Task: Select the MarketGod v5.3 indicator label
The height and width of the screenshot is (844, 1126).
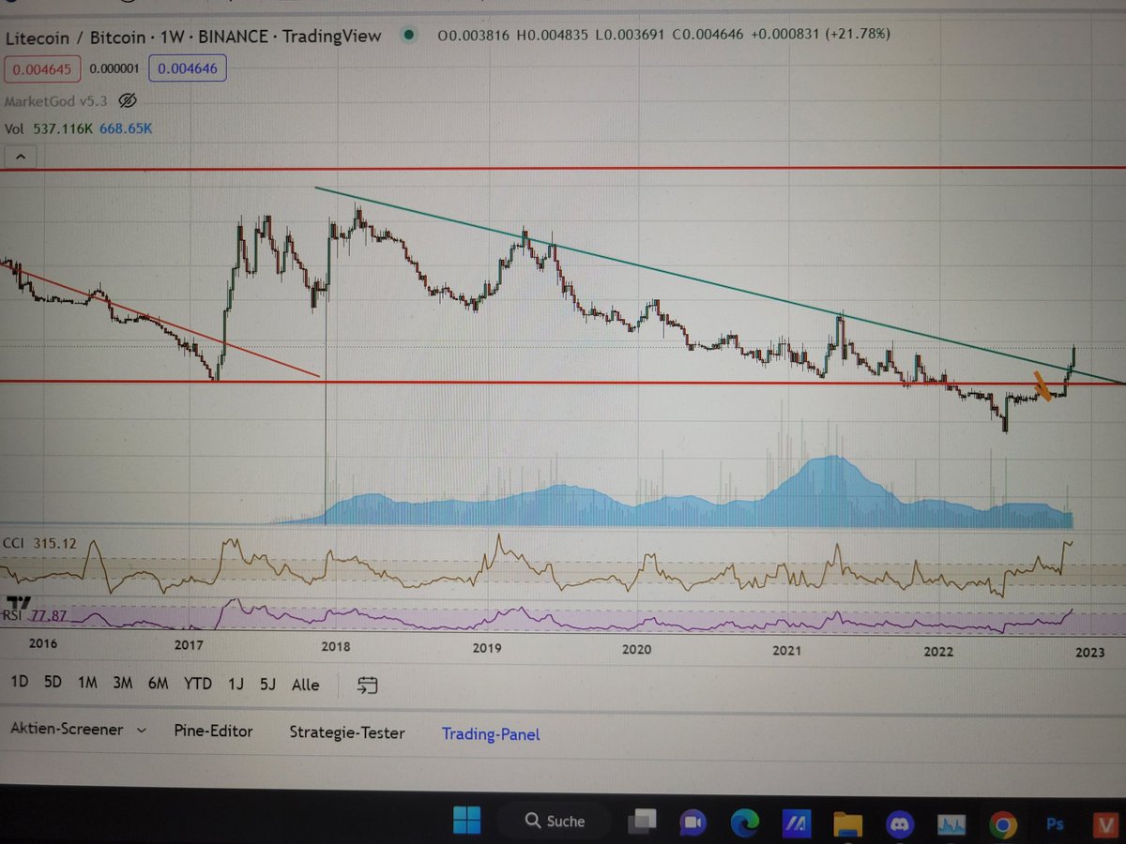Action: tap(58, 100)
